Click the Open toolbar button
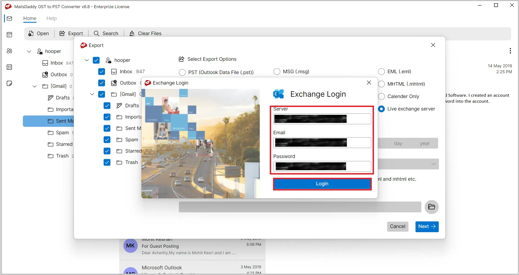Viewport: 519px width, 275px height. point(39,33)
